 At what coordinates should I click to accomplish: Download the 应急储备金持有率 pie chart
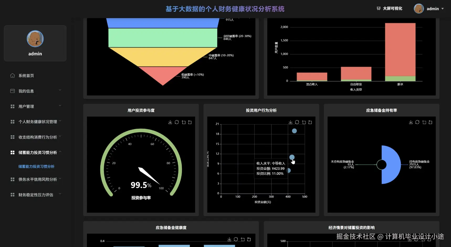(411, 122)
